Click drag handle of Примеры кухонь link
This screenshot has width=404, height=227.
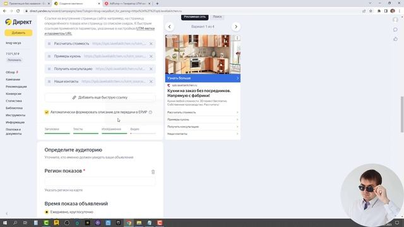pos(49,56)
